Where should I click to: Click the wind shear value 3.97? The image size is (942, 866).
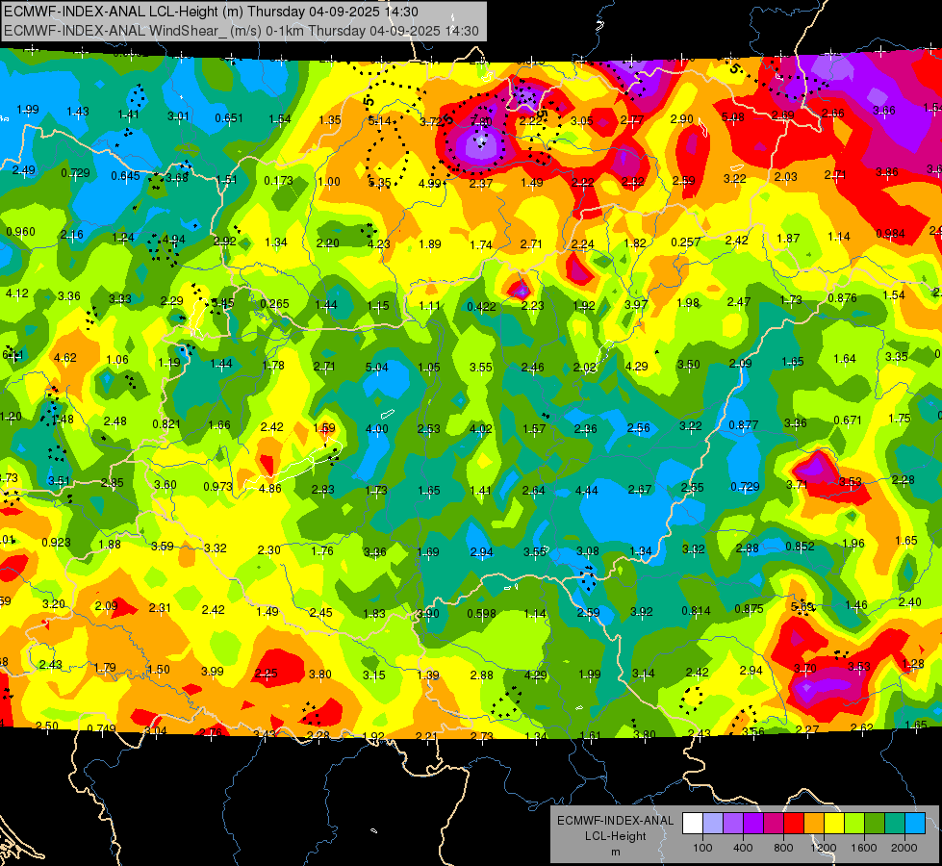pyautogui.click(x=636, y=305)
